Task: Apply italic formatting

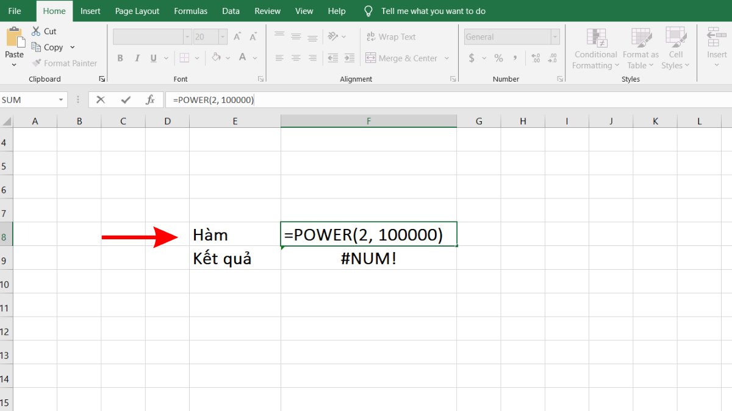Action: 137,58
